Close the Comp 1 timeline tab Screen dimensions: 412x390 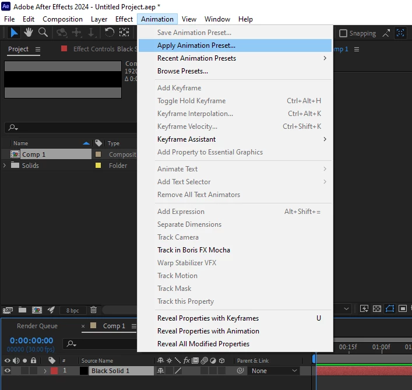pos(83,326)
